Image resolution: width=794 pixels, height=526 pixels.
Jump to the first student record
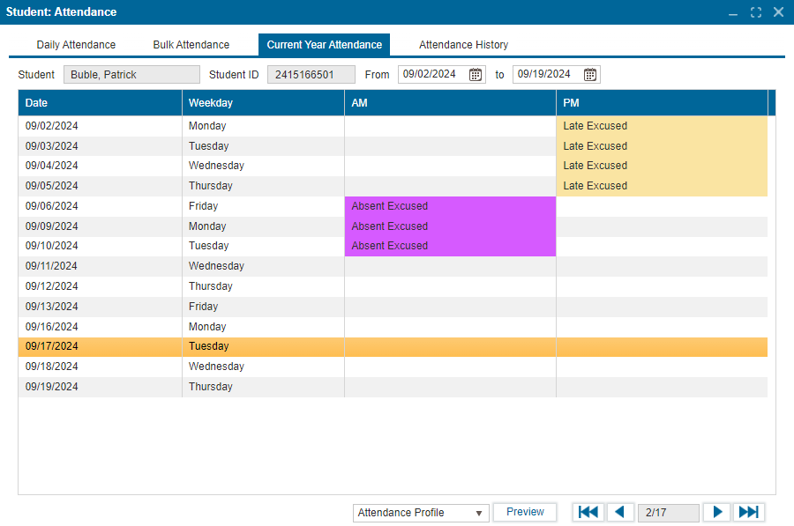(588, 512)
